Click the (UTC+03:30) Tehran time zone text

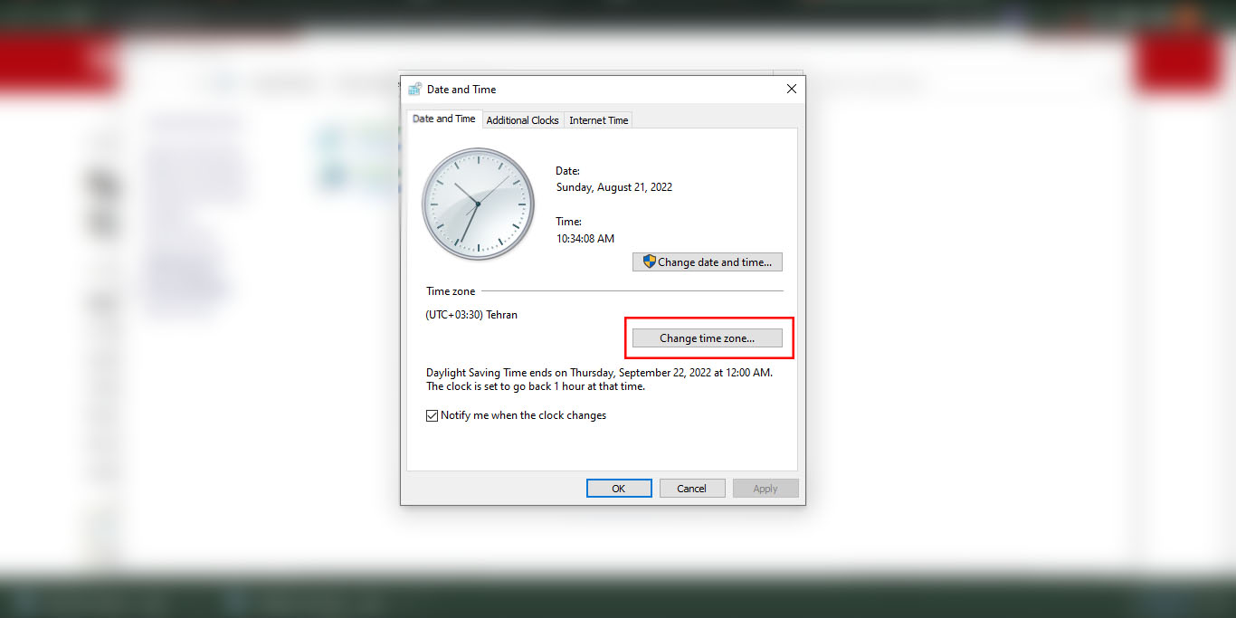coord(471,315)
